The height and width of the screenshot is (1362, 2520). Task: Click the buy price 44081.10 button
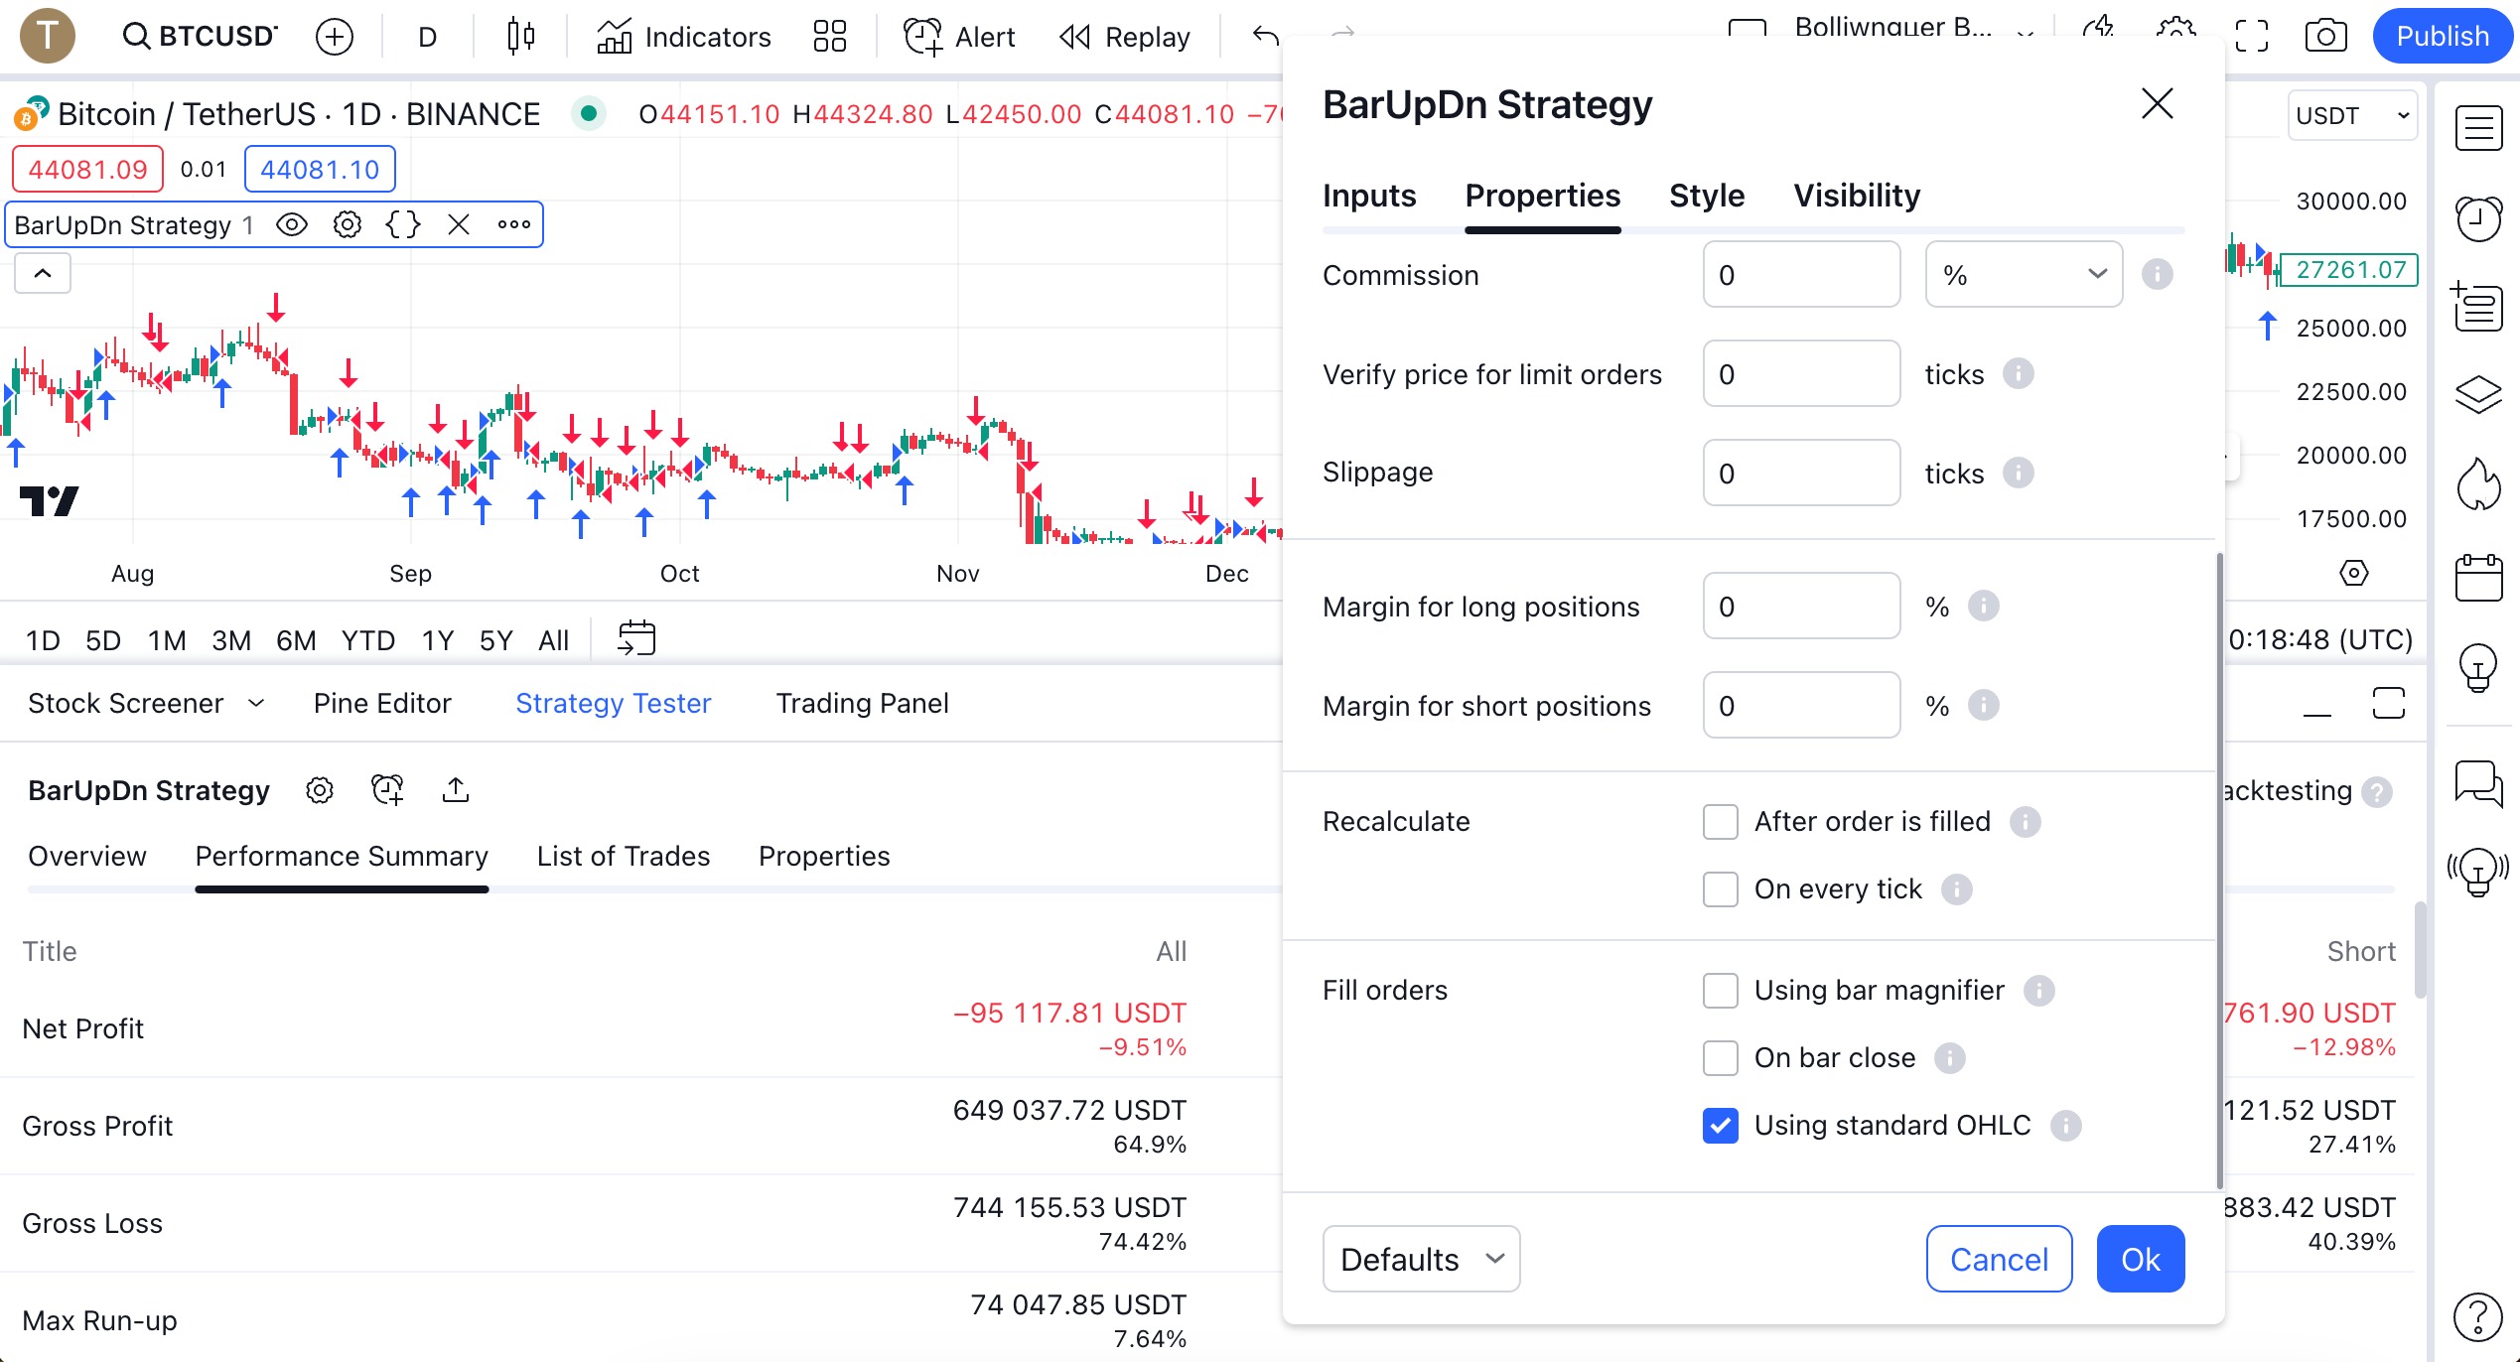[320, 169]
